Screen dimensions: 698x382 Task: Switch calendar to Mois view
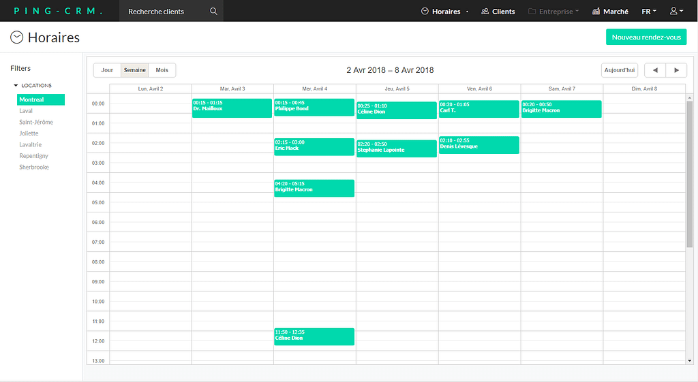click(x=162, y=70)
